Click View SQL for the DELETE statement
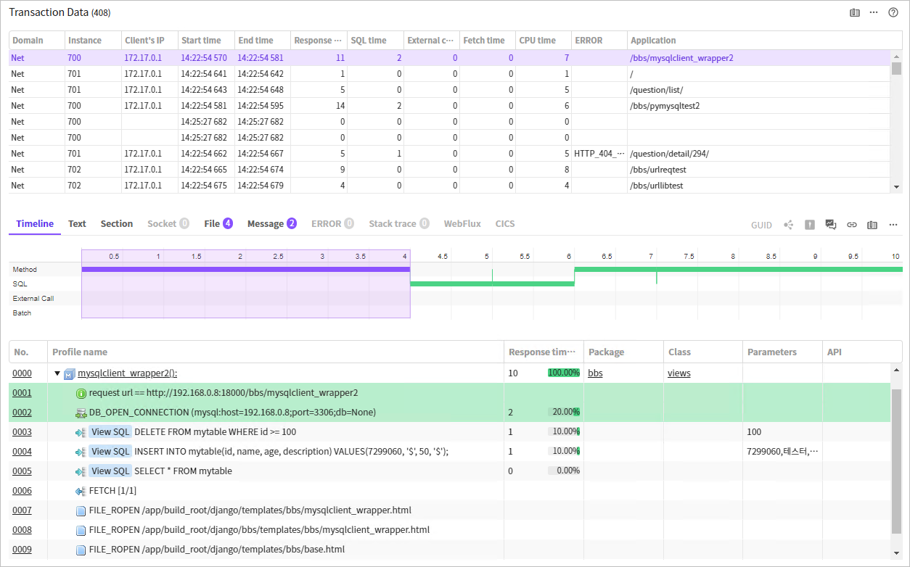Screen dimensions: 910x567 coord(110,432)
